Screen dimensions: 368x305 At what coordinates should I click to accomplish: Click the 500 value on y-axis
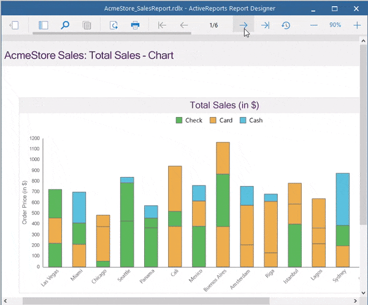(x=36, y=213)
